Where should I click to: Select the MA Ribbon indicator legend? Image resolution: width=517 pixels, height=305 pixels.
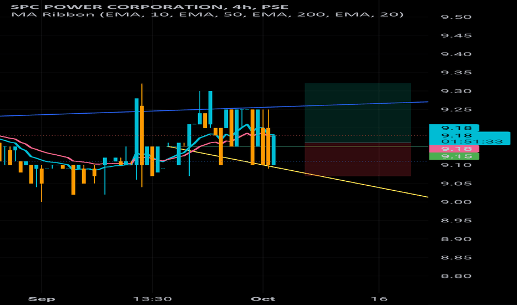click(x=207, y=14)
